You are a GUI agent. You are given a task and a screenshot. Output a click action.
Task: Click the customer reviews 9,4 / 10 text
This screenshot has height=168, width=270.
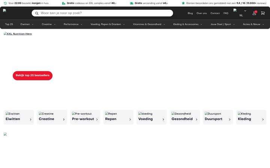click(x=226, y=3)
